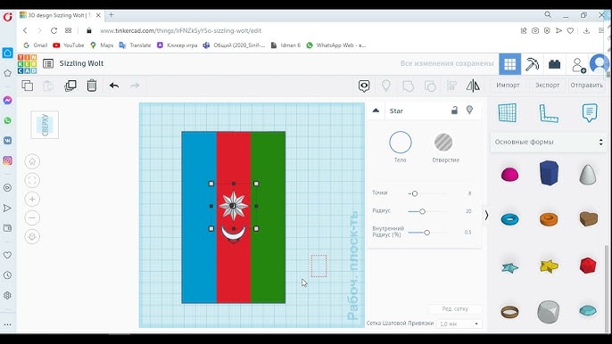Toggle the lock on Star shape
The width and height of the screenshot is (612, 344).
coord(454,111)
